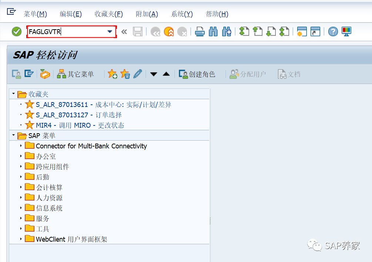The image size is (372, 262).
Task: Click the Add to Favorites star icon
Action: (x=113, y=74)
